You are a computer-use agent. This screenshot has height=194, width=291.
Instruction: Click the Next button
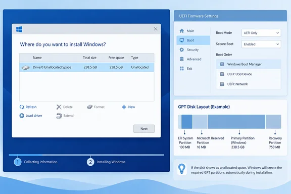pos(144,129)
